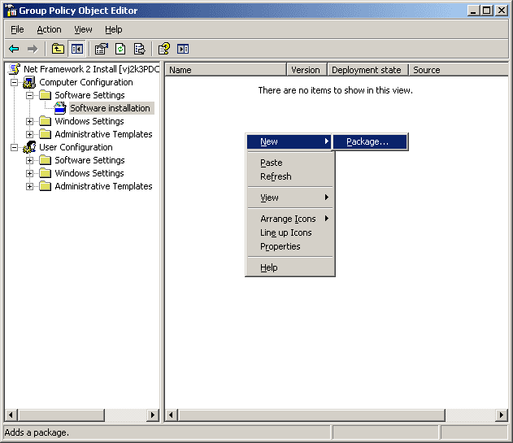Click Line up Icons in context menu

point(290,232)
